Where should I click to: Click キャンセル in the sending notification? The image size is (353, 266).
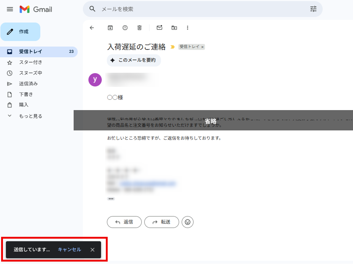(69, 250)
